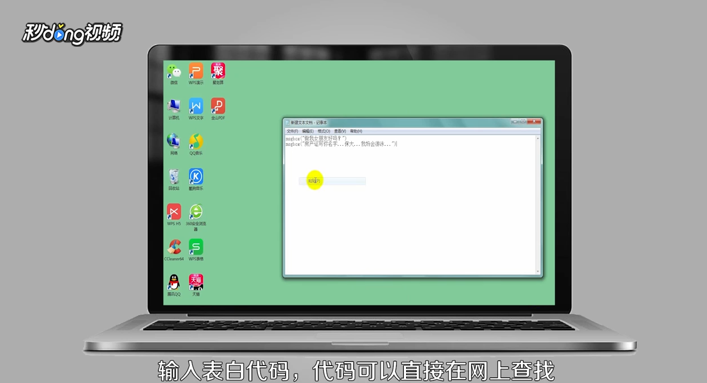Open the 金山PDF desktop shortcut
The height and width of the screenshot is (383, 707).
(218, 110)
